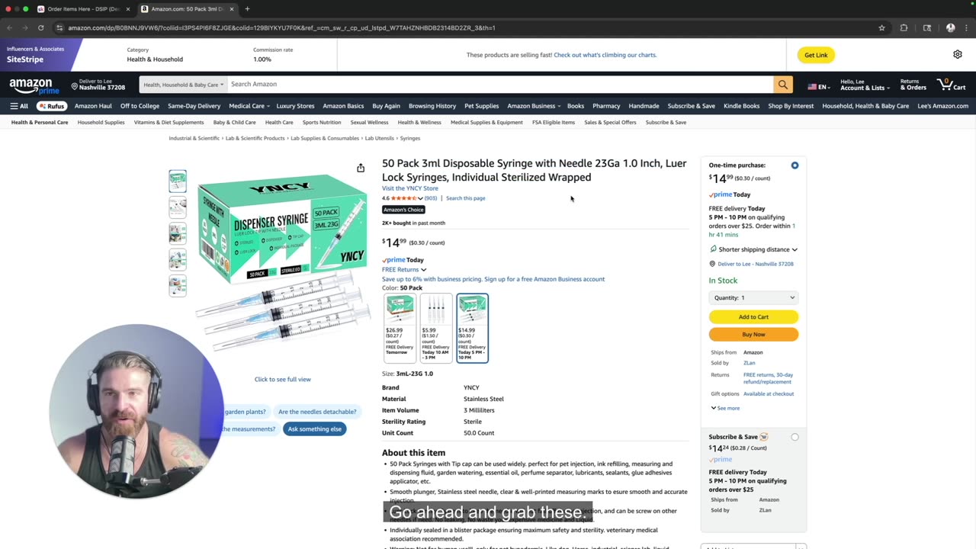Open the EN language selector
Screen dimensions: 976x549
pos(819,87)
